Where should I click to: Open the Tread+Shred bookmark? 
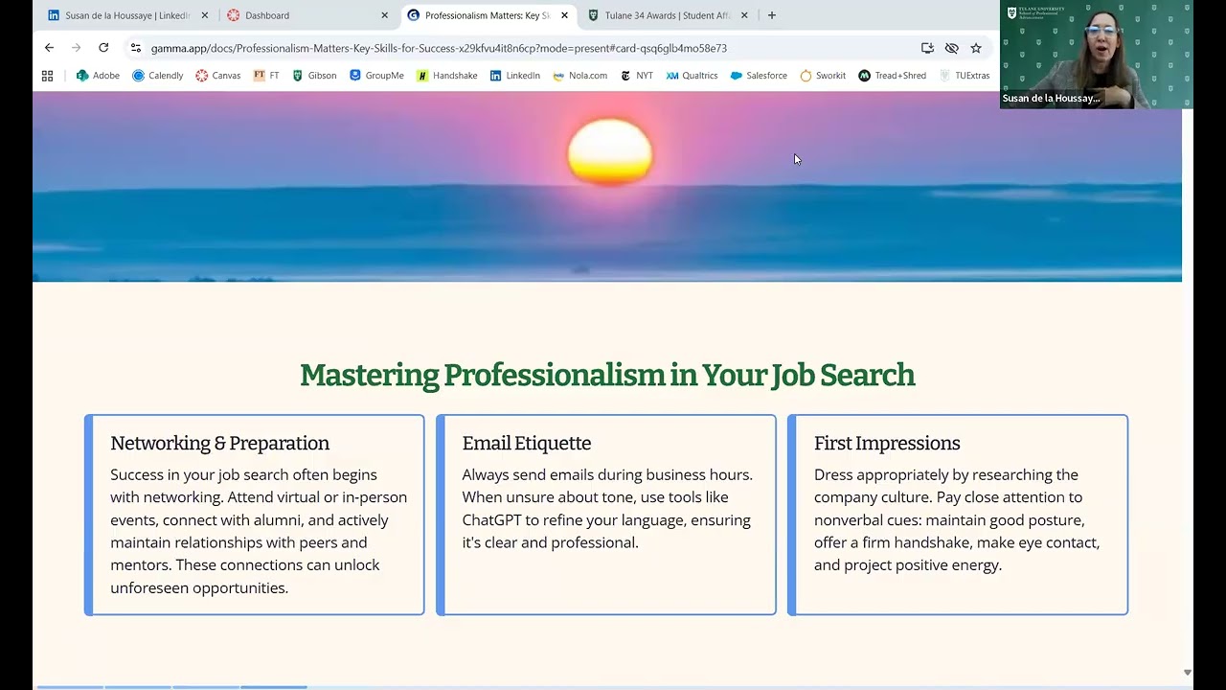pos(893,76)
